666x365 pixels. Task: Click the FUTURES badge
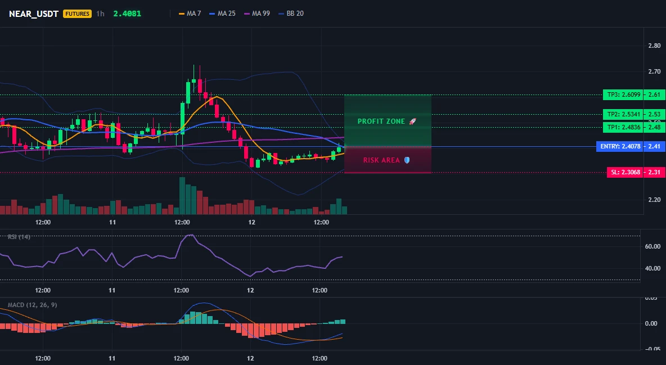pyautogui.click(x=77, y=13)
